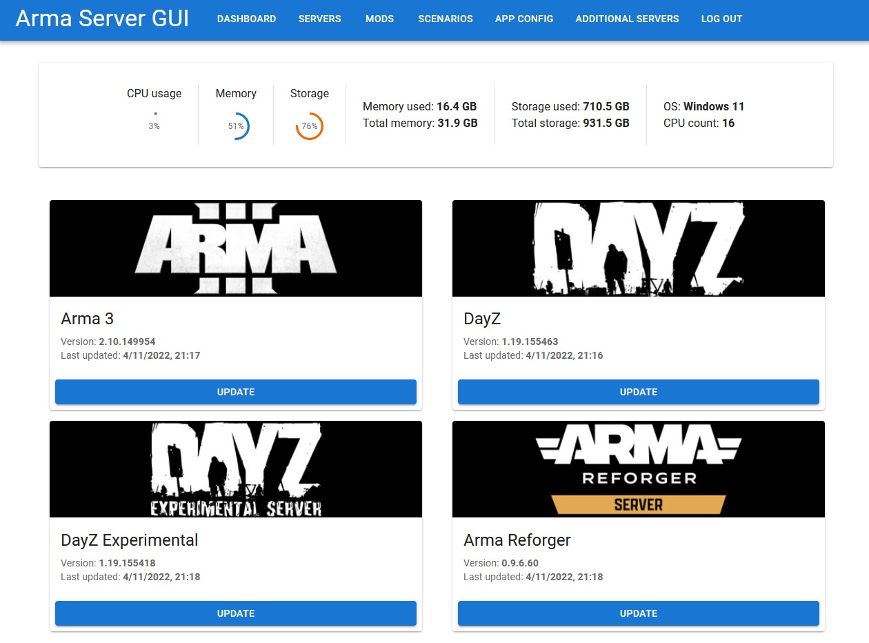The image size is (869, 643).
Task: Update the Arma 3 server
Action: tap(236, 392)
